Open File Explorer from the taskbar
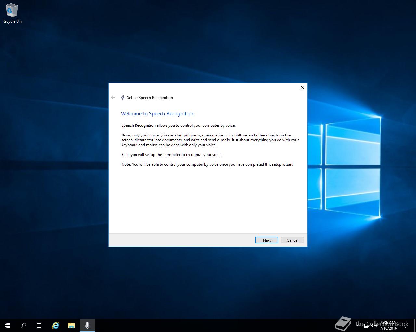Image resolution: width=416 pixels, height=332 pixels. pos(71,325)
